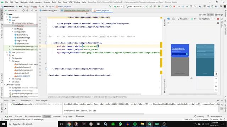Click the Make Project hammer icon

[110, 6]
